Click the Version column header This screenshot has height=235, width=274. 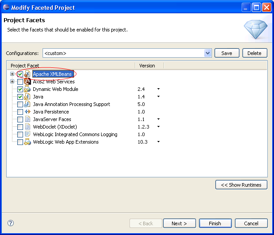pos(149,66)
